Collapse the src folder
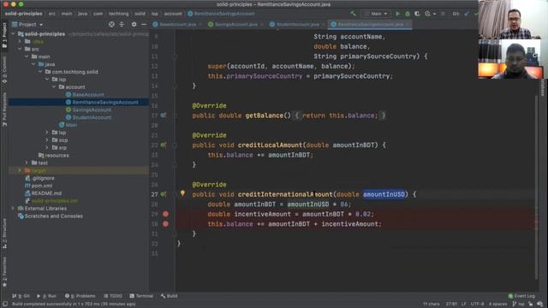The image size is (548, 308). click(x=20, y=49)
